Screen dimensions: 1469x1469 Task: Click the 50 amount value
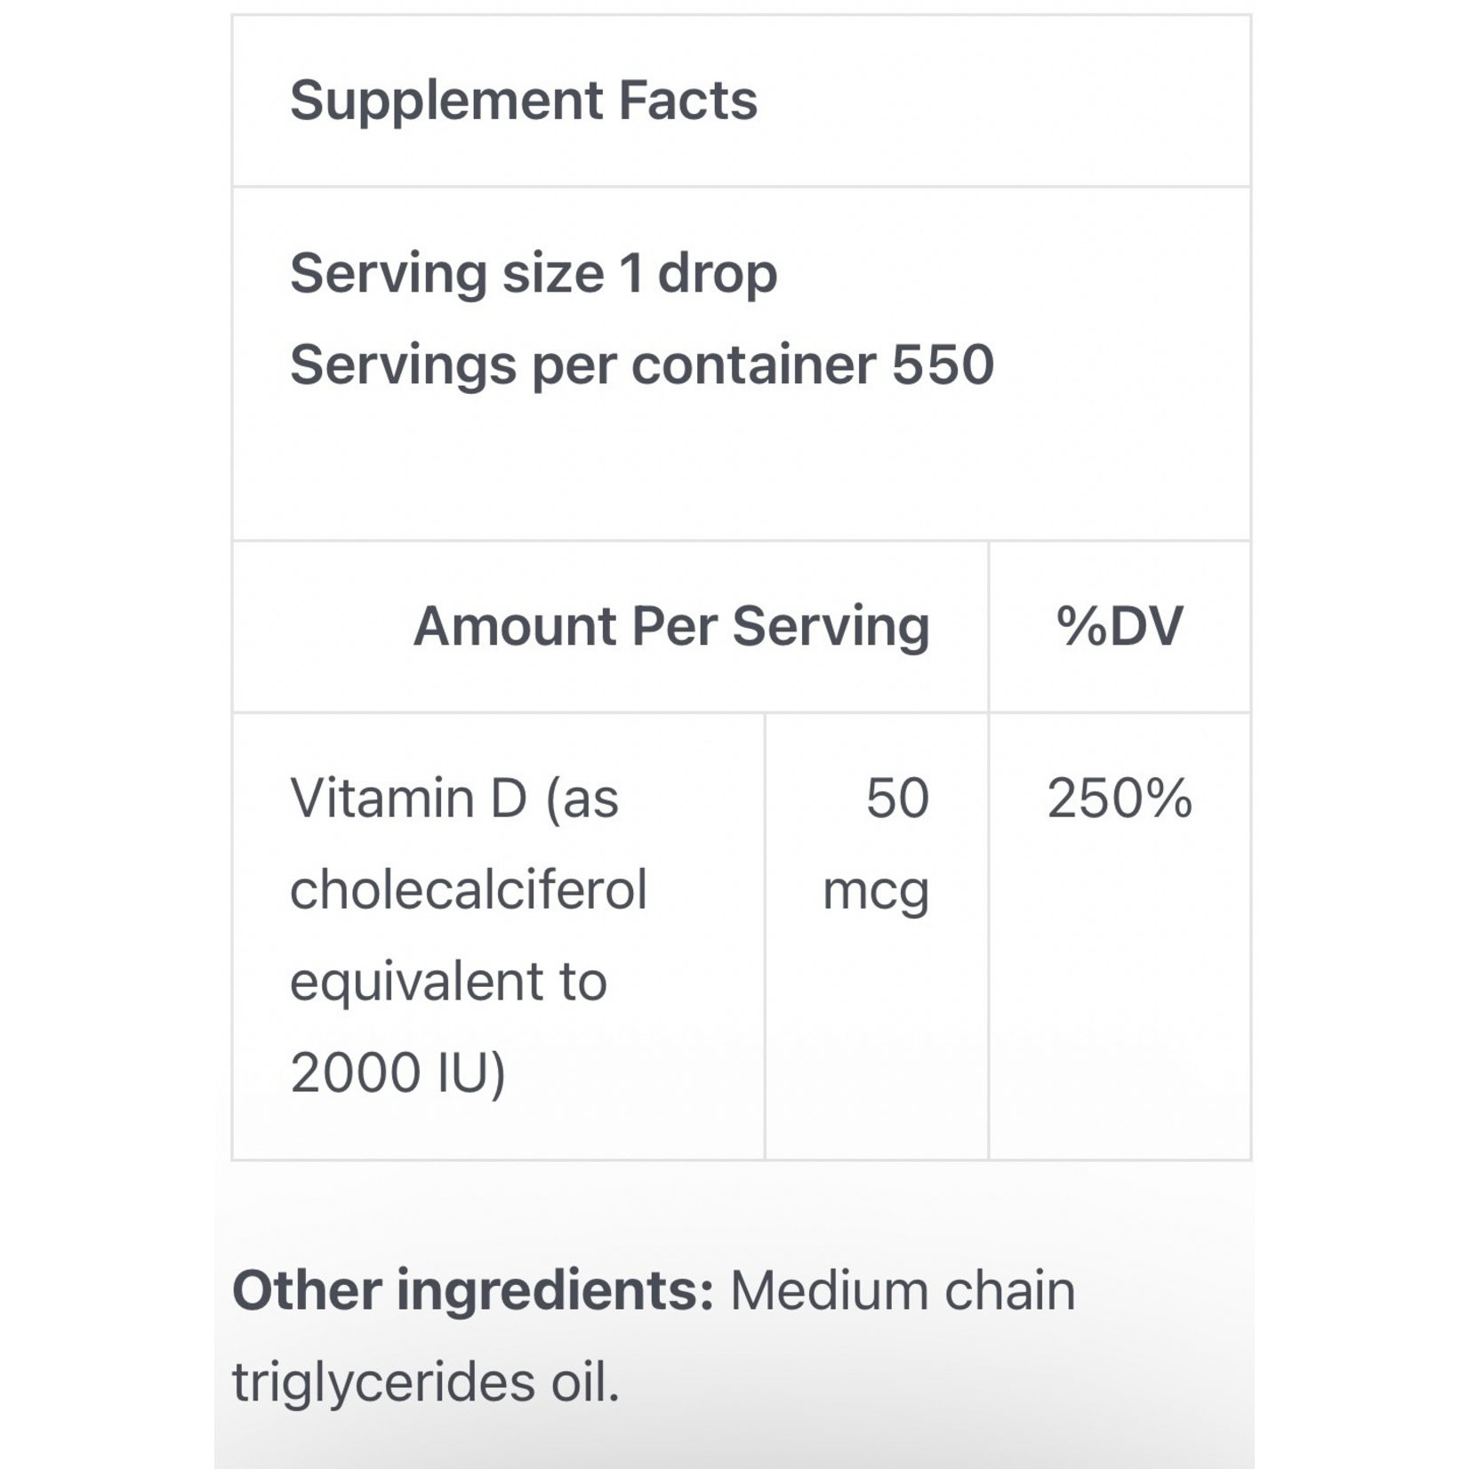[x=896, y=798]
